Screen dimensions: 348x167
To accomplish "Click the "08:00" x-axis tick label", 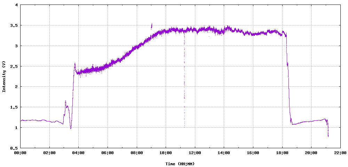I will [137, 153].
